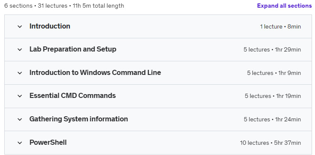Click '5 lectures • 1hr 19min' label
Viewport: 315px width, 155px height.
tap(273, 96)
